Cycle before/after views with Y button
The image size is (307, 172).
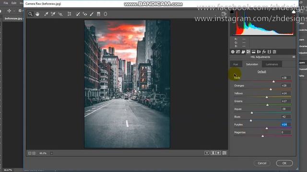(x=207, y=153)
